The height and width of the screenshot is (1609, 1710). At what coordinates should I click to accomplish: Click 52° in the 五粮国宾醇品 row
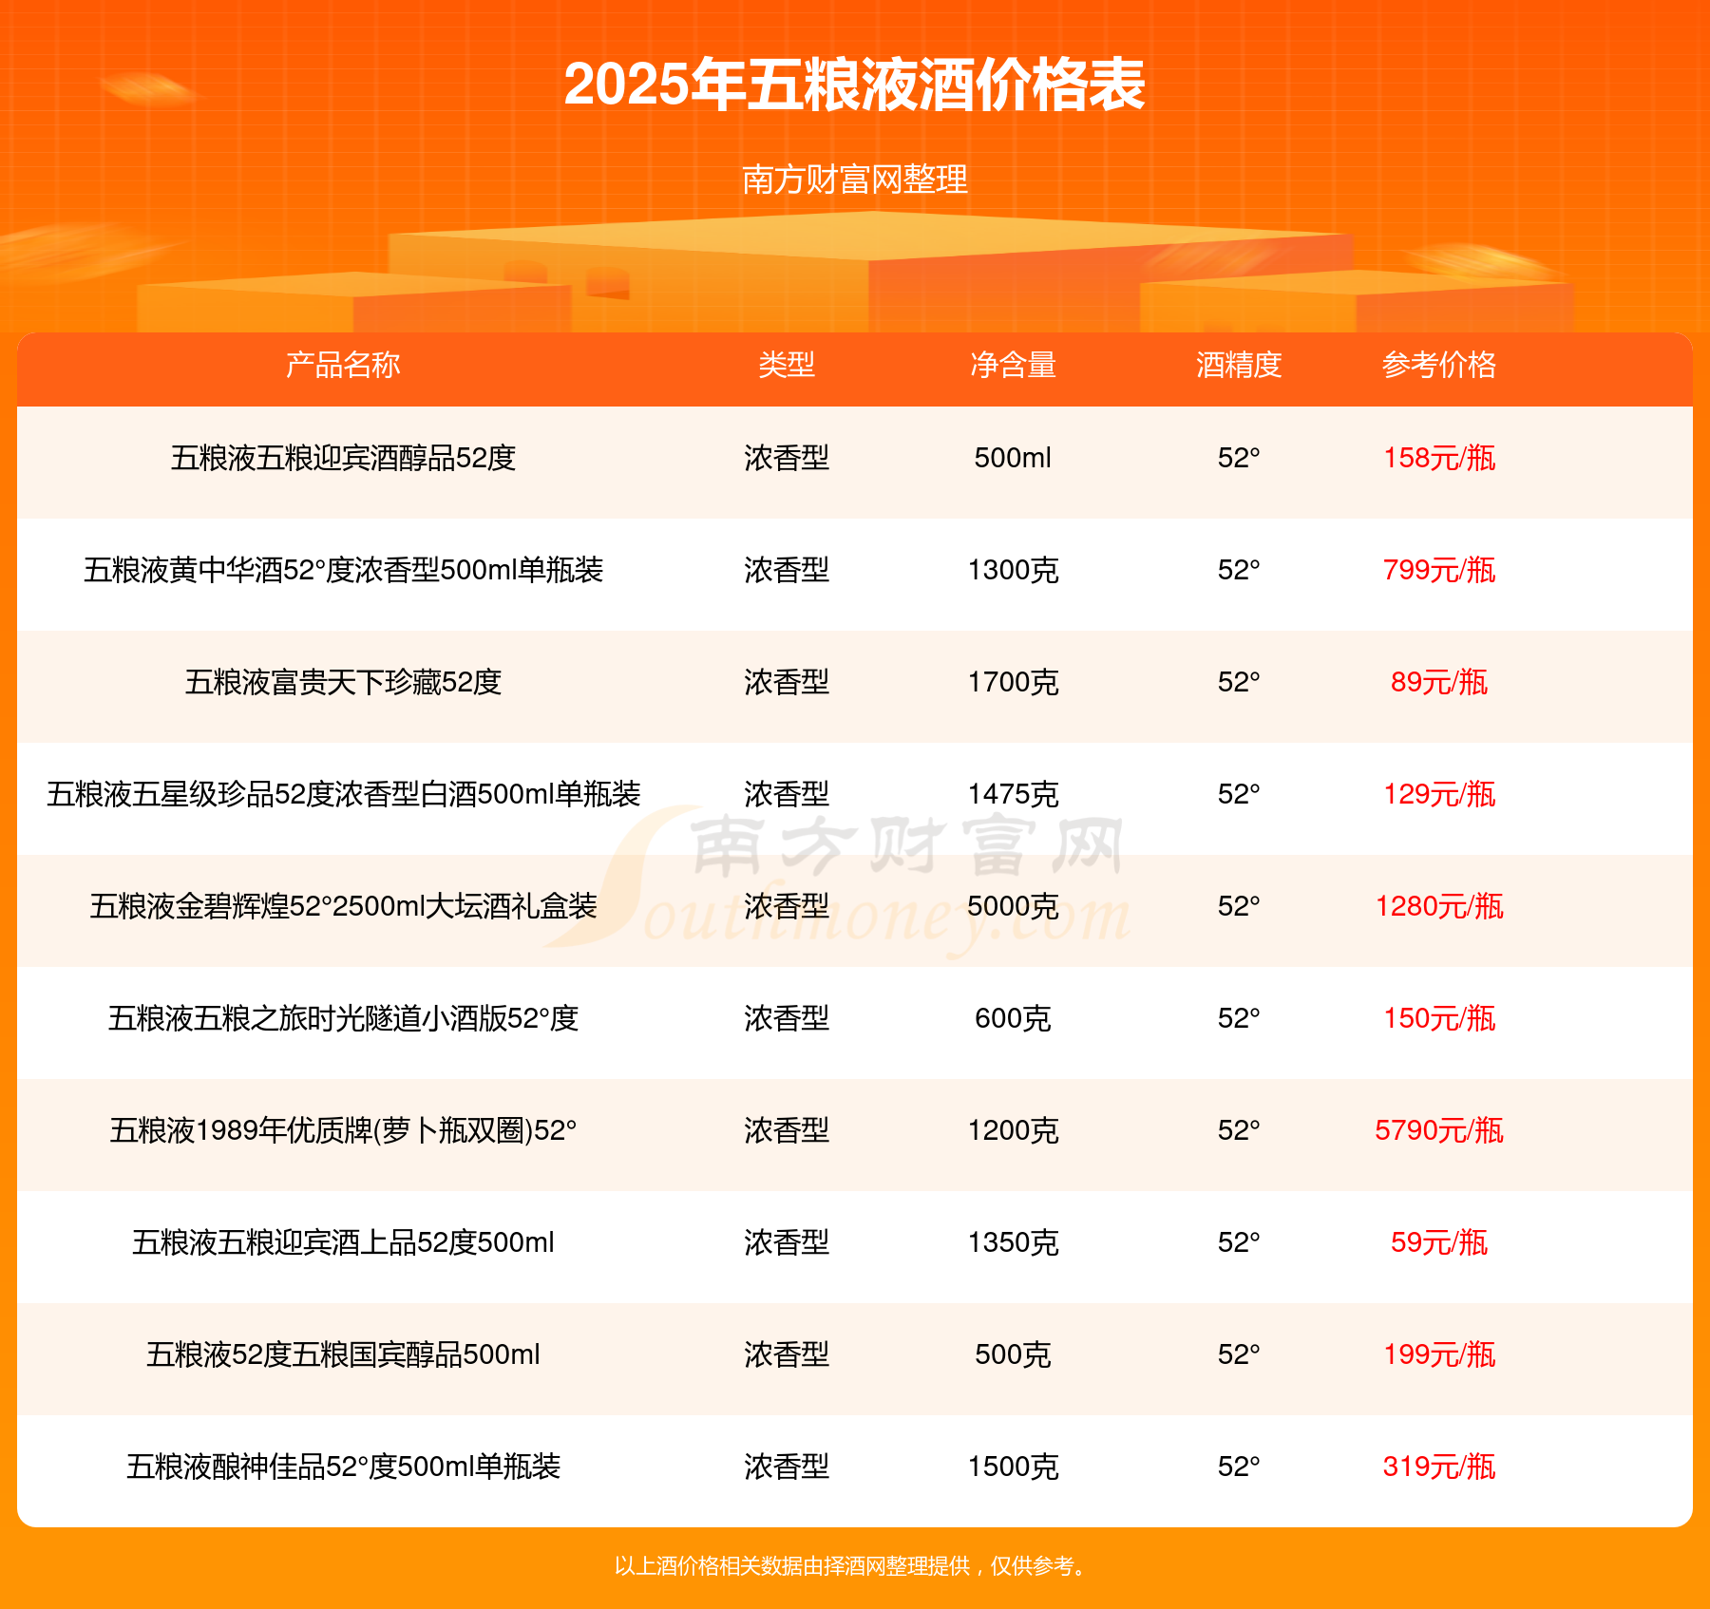coord(1239,1354)
